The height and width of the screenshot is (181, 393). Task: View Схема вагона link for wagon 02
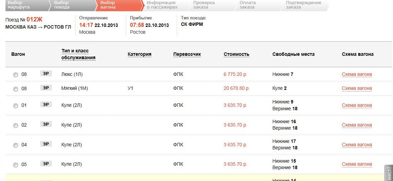[356, 125]
